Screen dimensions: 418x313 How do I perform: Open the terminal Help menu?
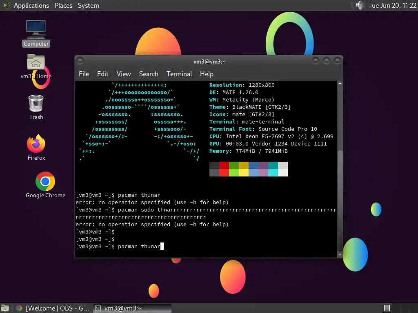coord(207,74)
